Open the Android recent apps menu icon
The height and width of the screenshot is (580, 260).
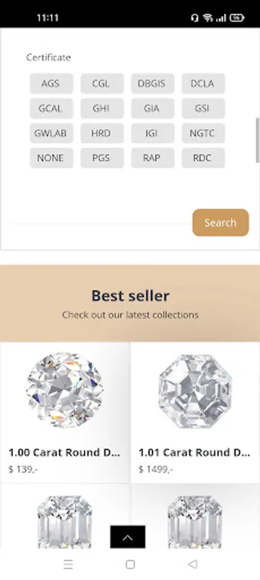(68, 564)
